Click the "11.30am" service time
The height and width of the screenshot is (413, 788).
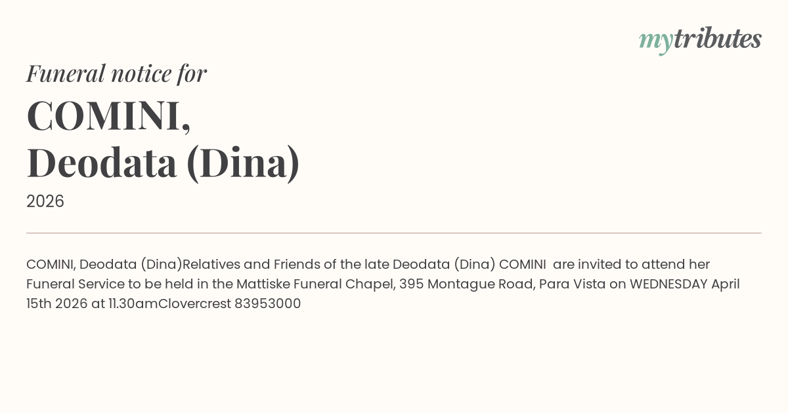coord(133,304)
